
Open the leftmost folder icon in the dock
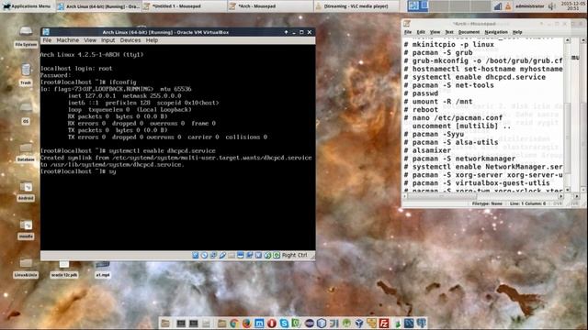[x=165, y=323]
